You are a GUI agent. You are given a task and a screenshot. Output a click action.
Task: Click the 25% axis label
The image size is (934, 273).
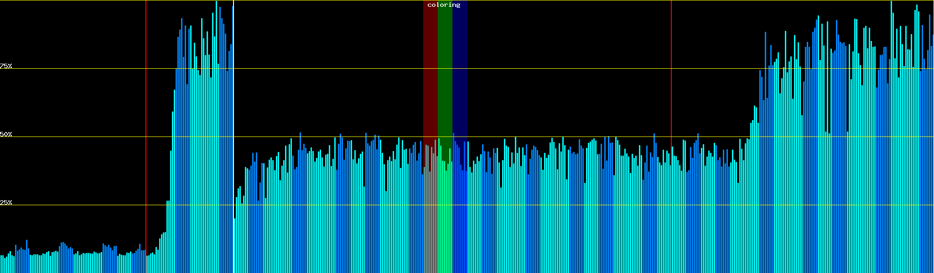click(6, 202)
